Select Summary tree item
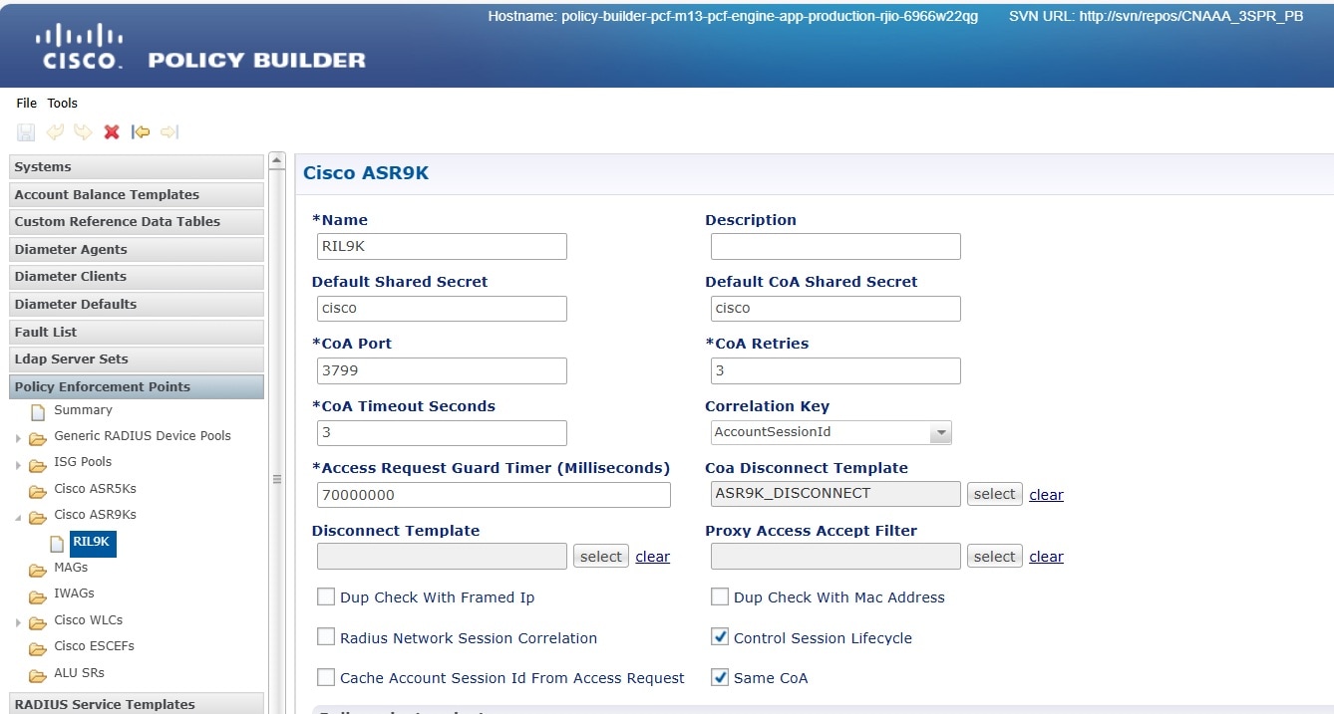This screenshot has width=1334, height=714. tap(83, 410)
